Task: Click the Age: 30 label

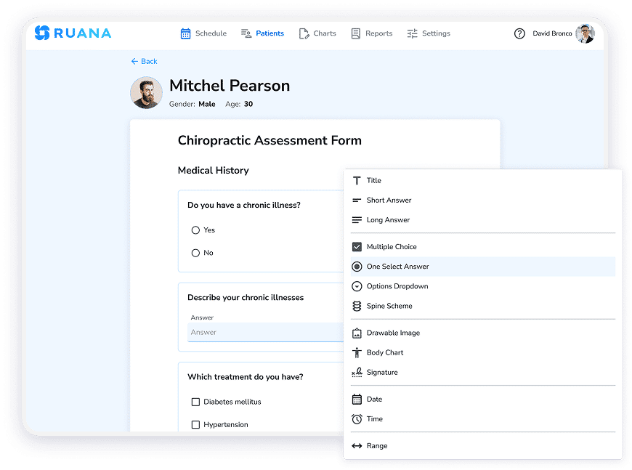Action: [x=239, y=104]
